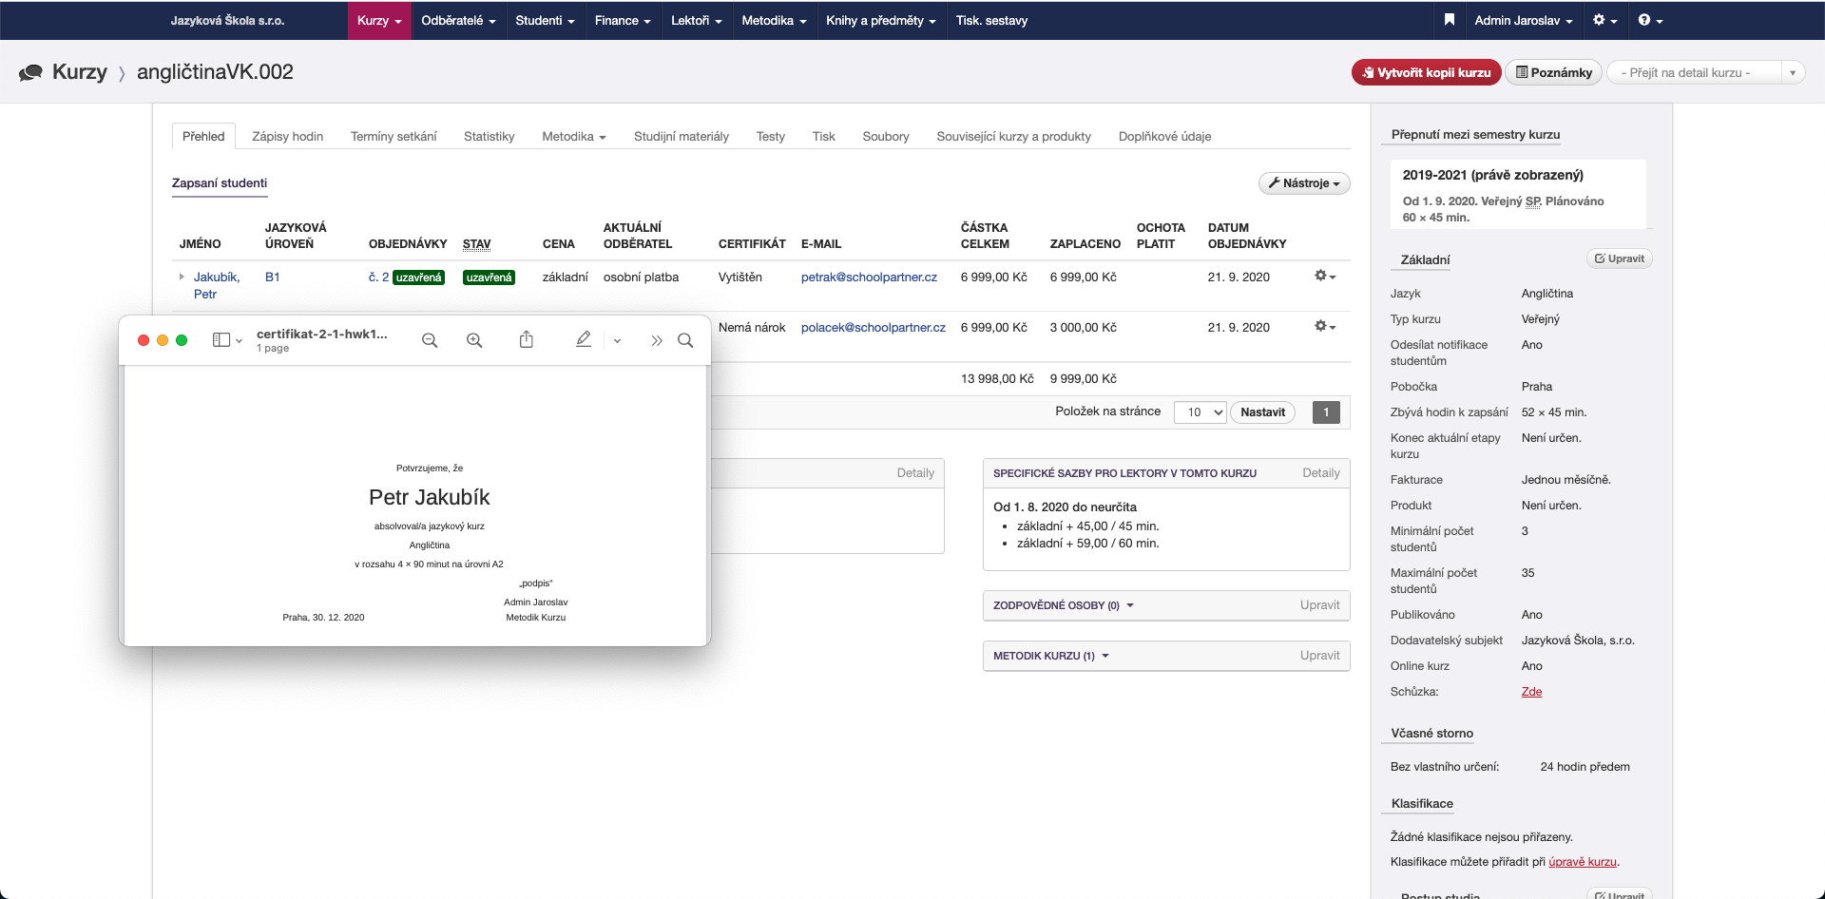Switch to Statistiky tab
Viewport: 1825px width, 899px height.
tap(489, 137)
